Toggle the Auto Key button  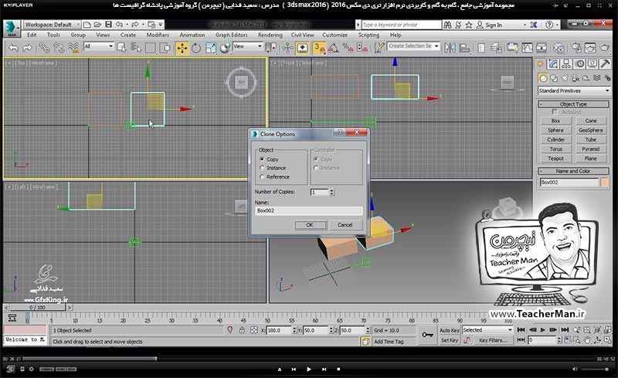click(x=450, y=330)
